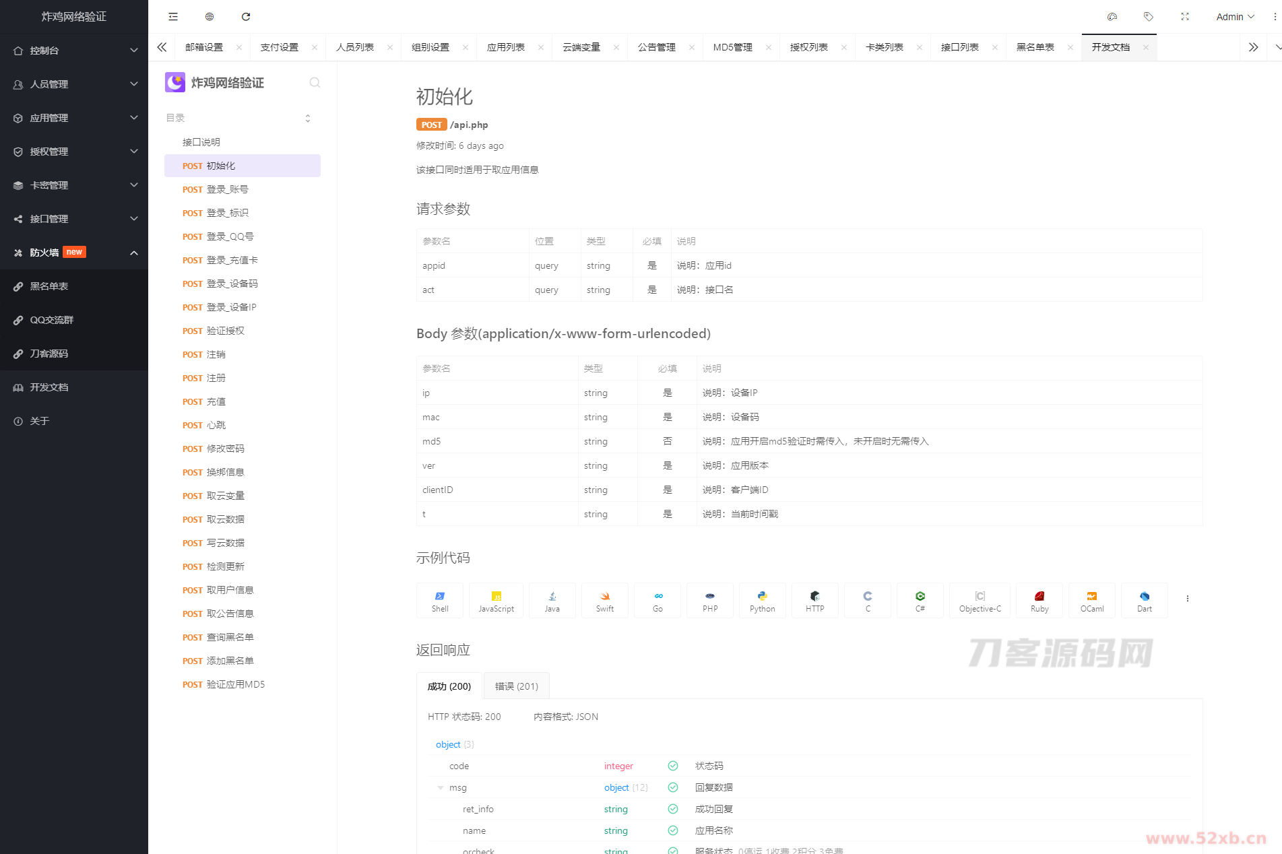Pick the Go code sample icon

pyautogui.click(x=658, y=601)
